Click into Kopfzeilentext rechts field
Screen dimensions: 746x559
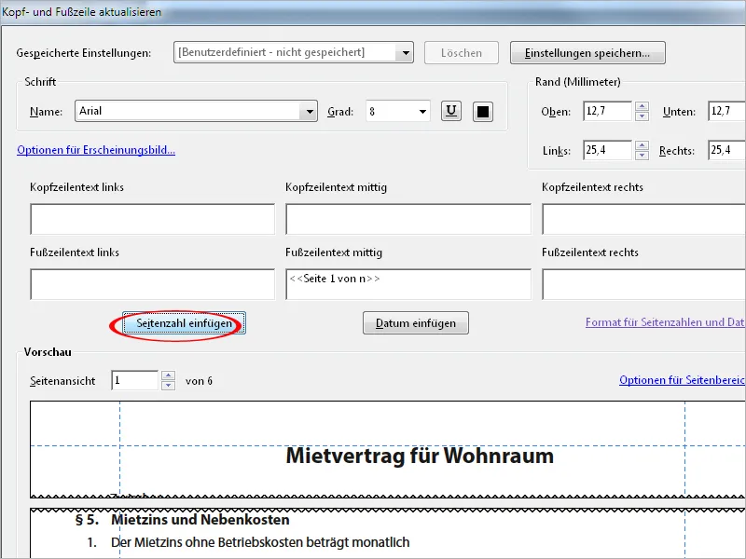coord(643,219)
